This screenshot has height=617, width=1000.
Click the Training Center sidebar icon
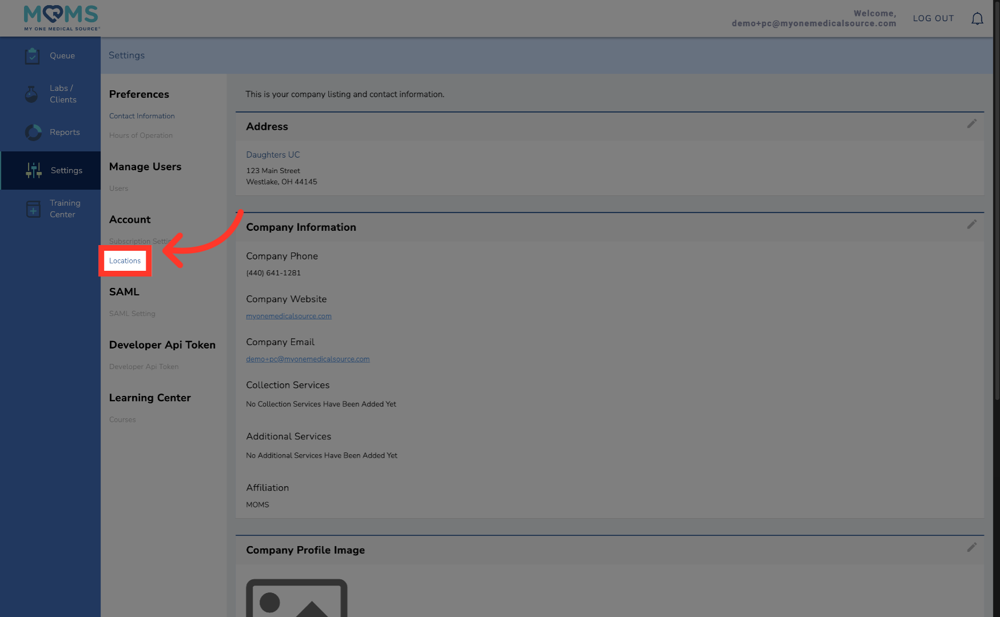tap(33, 209)
